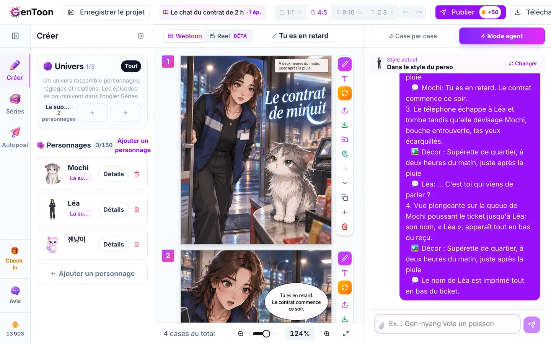
Task: Duplicate case 1
Action: (345, 198)
